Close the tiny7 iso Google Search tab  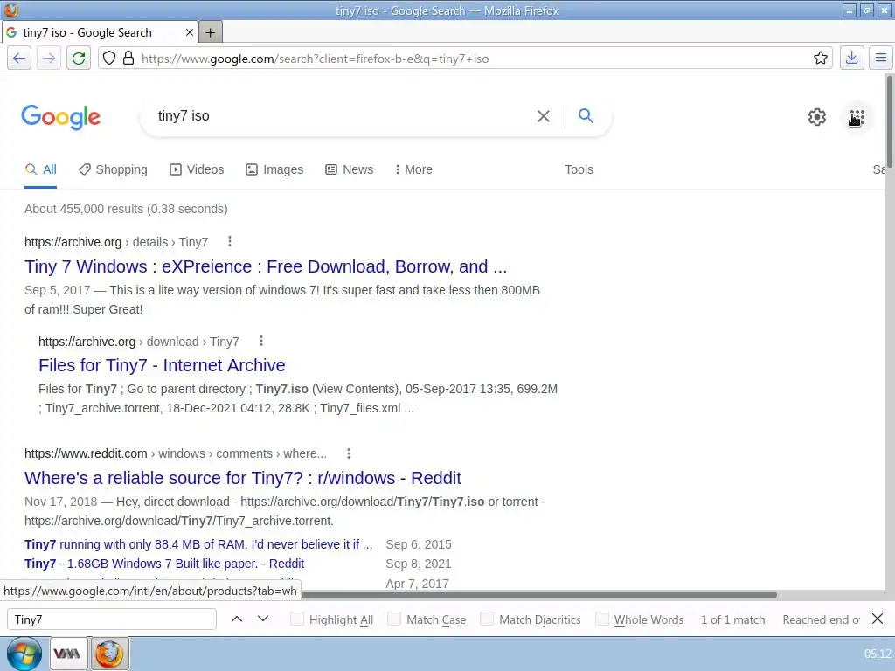(x=190, y=33)
